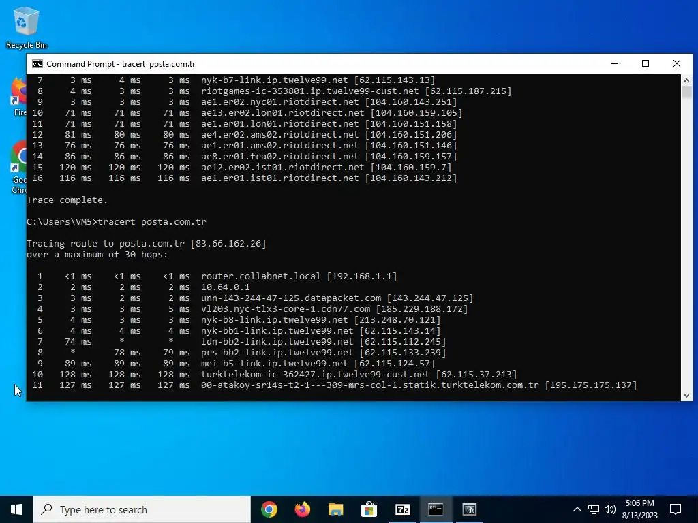Click hostname prs-bb2-link.ip.twelve99.net

[277, 353]
